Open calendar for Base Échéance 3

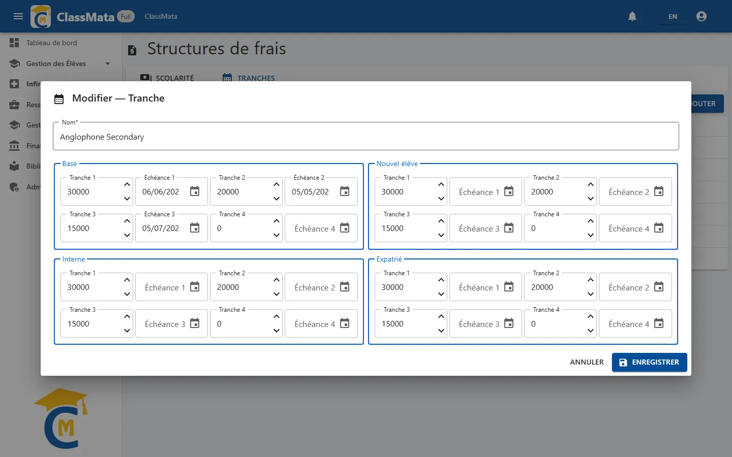pos(195,228)
